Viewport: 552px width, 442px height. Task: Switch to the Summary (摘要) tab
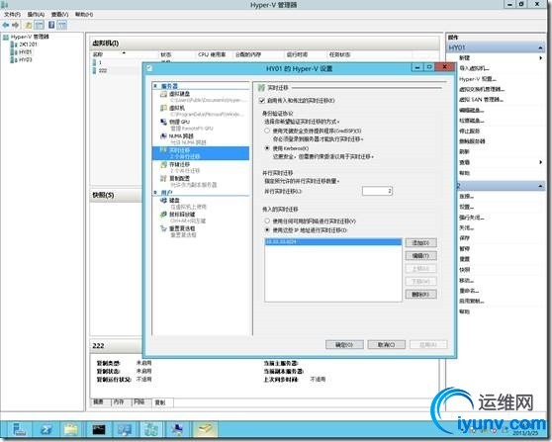click(99, 401)
